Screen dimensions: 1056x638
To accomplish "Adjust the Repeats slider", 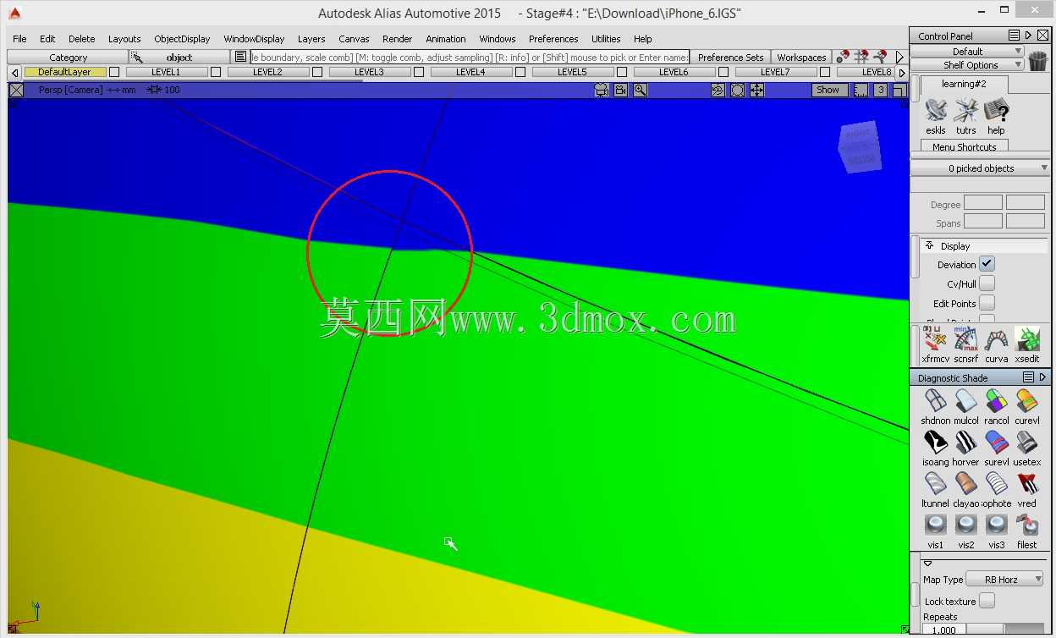I will point(1005,630).
